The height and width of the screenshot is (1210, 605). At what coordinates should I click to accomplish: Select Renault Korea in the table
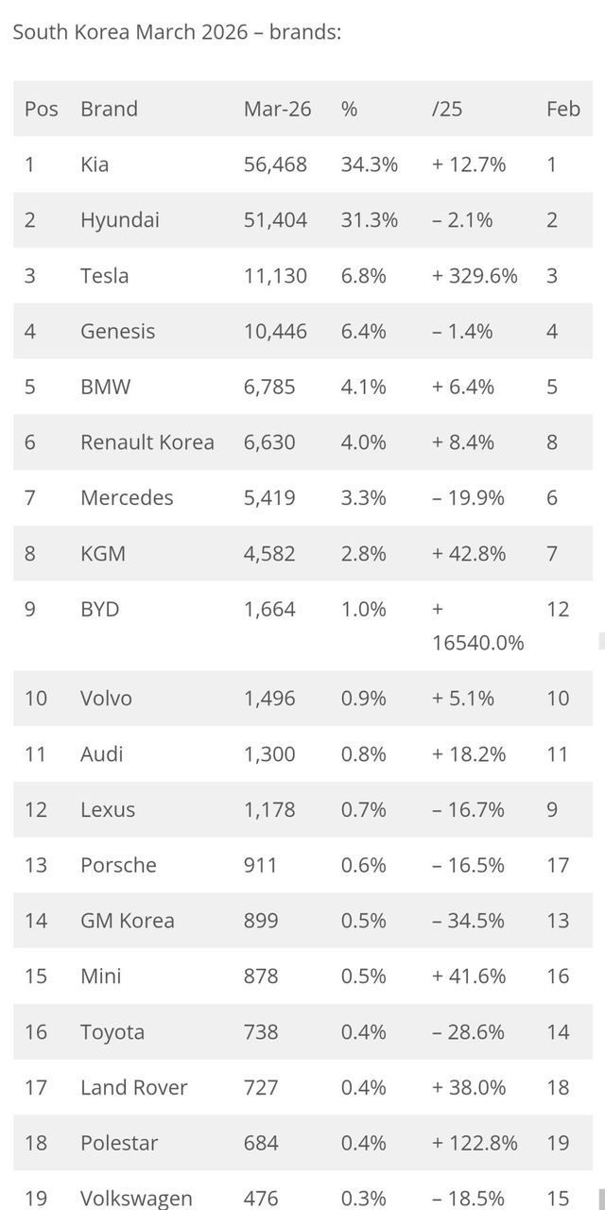click(x=147, y=442)
